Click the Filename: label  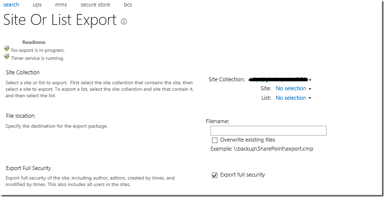(x=217, y=121)
